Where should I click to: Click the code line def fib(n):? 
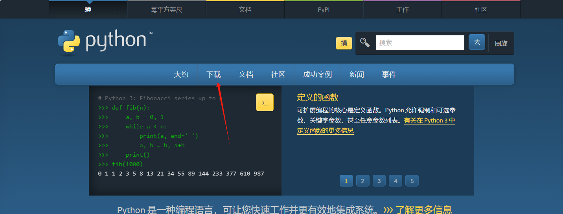pos(124,108)
